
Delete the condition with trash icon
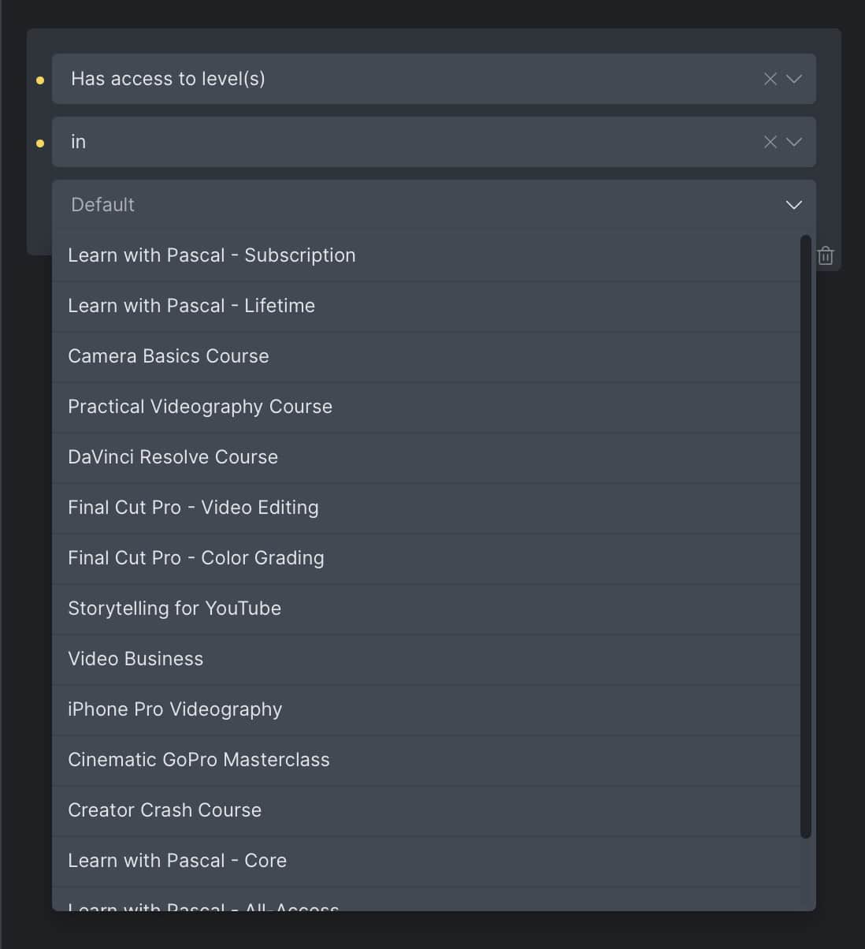coord(825,255)
